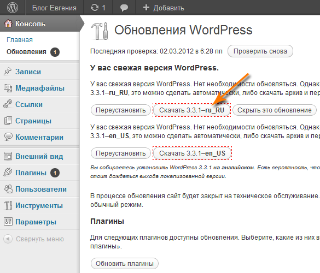Viewport: 320px width, 273px height.
Task: Open the Инструменты menu
Action: click(x=39, y=205)
